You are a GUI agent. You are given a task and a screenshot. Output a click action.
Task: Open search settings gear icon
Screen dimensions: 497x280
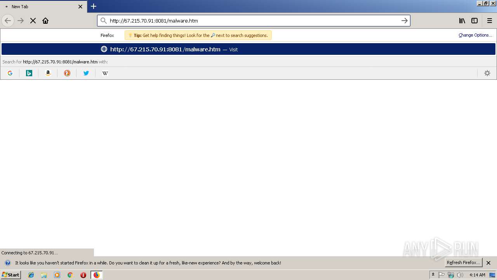click(487, 73)
